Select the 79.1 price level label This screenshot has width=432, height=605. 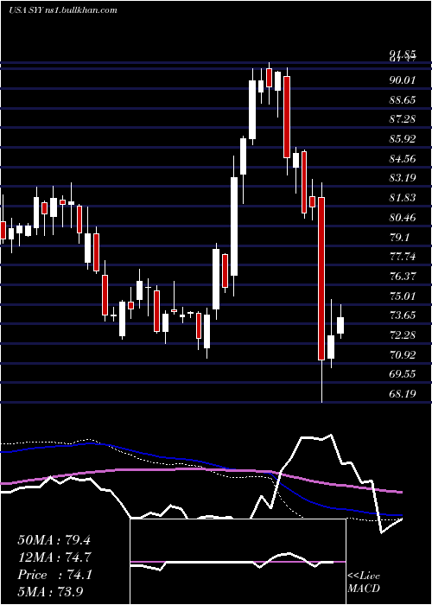coord(400,237)
